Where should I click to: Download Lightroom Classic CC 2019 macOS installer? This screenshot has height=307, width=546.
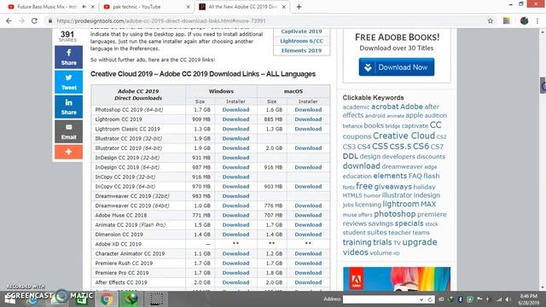tap(308, 129)
